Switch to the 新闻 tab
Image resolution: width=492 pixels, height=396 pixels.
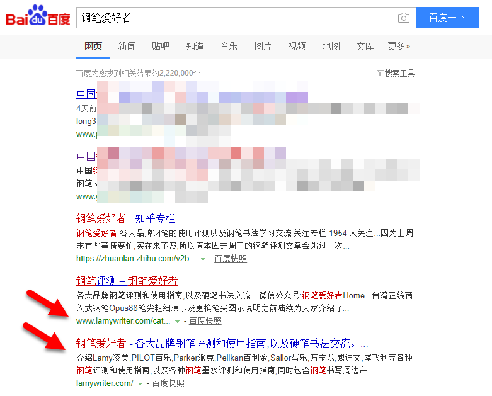127,46
